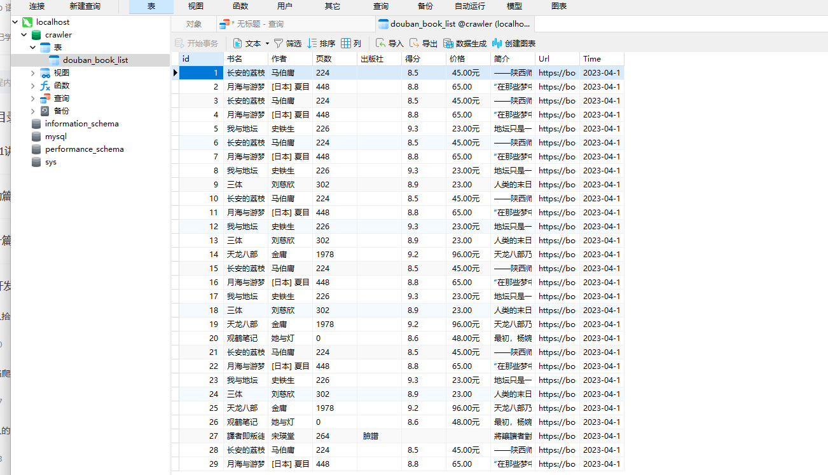Screen dimensions: 828x475
Task: Click the 列 columns button
Action: pyautogui.click(x=351, y=43)
